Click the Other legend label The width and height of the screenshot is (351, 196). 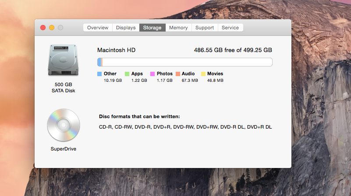click(x=110, y=74)
